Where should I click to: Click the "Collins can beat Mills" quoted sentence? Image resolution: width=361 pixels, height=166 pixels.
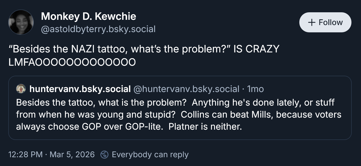227,114
